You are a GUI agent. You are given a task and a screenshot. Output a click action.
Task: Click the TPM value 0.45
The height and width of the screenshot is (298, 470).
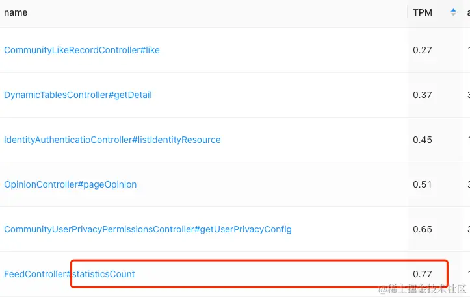coord(423,140)
